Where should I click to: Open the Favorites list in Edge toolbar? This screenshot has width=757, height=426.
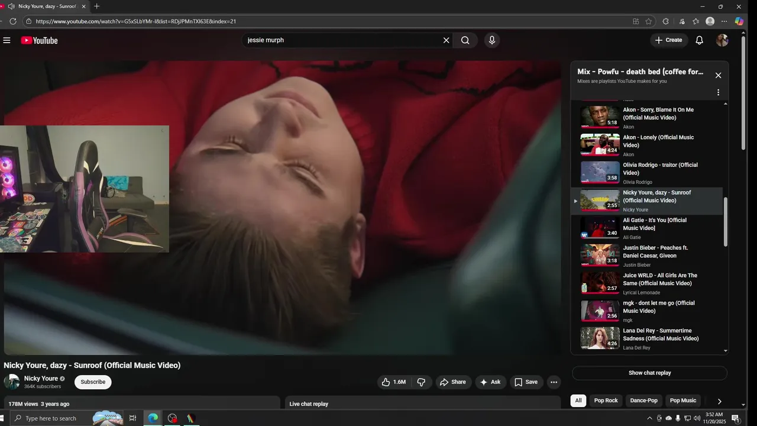click(696, 21)
